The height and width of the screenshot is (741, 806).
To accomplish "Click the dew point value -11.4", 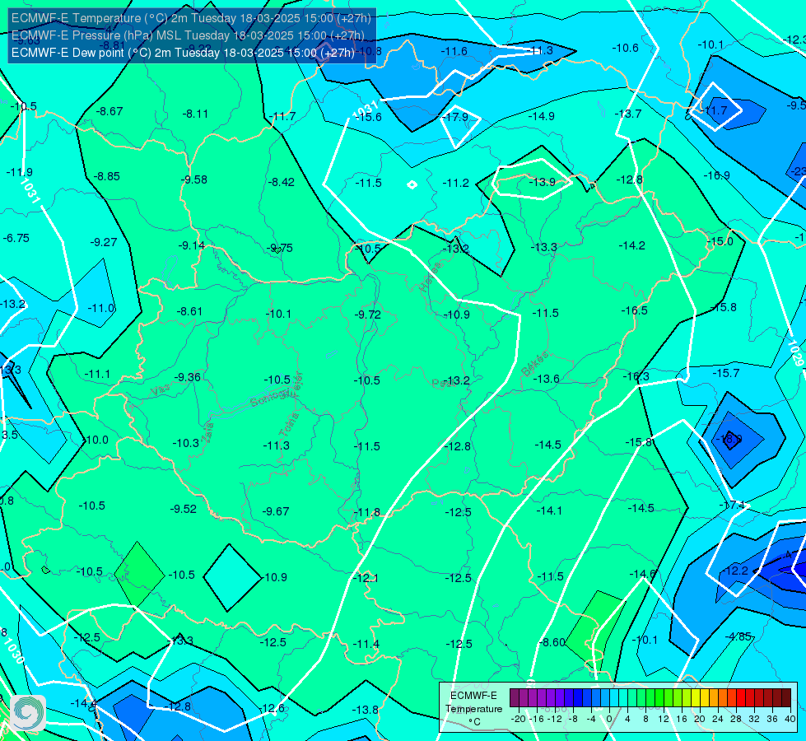I will click(366, 644).
